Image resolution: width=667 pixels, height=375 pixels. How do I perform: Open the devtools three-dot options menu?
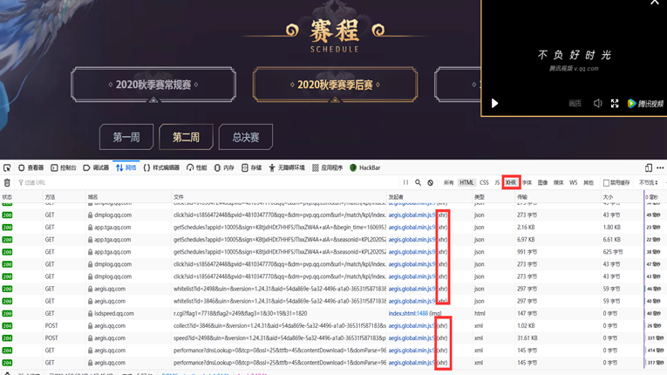660,167
